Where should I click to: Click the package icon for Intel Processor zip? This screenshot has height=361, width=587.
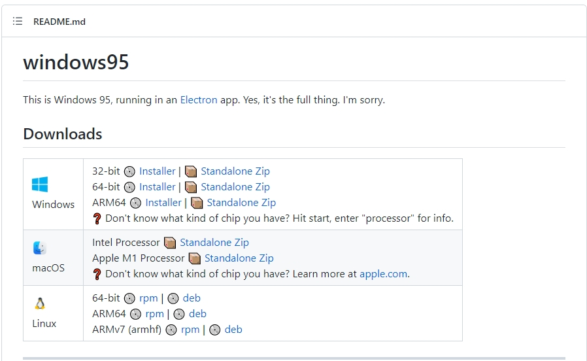(170, 243)
